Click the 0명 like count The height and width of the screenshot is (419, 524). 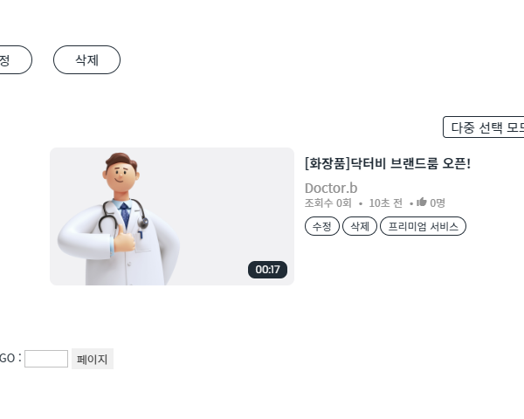tap(438, 203)
